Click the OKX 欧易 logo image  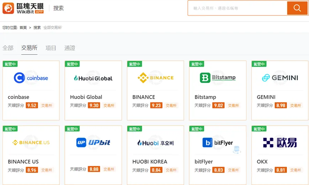tap(280, 142)
